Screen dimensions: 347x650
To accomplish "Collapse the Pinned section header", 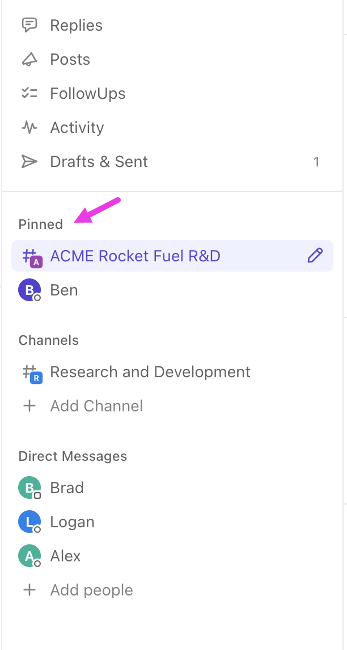I will [40, 224].
